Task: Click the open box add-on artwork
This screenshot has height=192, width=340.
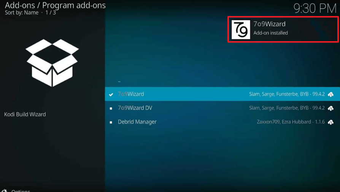Action: click(x=52, y=63)
